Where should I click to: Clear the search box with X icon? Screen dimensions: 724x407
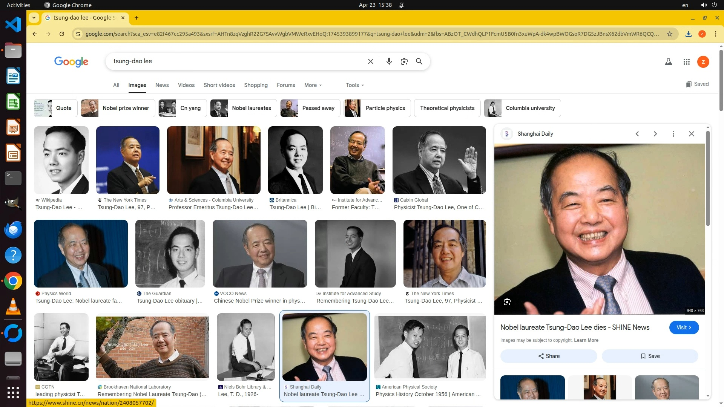pyautogui.click(x=370, y=61)
